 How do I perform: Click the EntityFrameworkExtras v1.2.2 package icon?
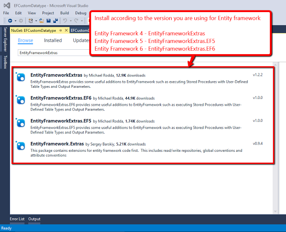click(x=21, y=77)
